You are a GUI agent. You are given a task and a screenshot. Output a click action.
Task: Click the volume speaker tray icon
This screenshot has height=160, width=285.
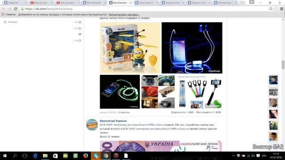[253, 156]
